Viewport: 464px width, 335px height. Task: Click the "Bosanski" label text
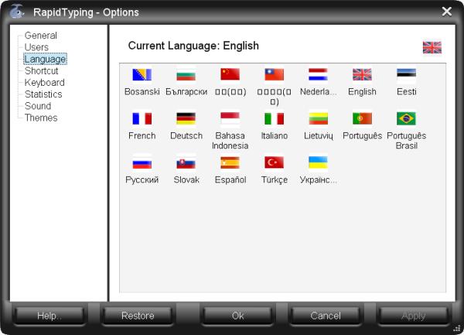142,92
